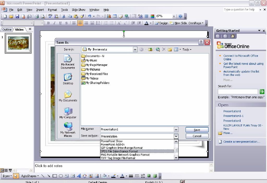Image resolution: width=267 pixels, height=183 pixels.
Task: Open the Getting Started pane dropdown arrow
Action: (259, 31)
